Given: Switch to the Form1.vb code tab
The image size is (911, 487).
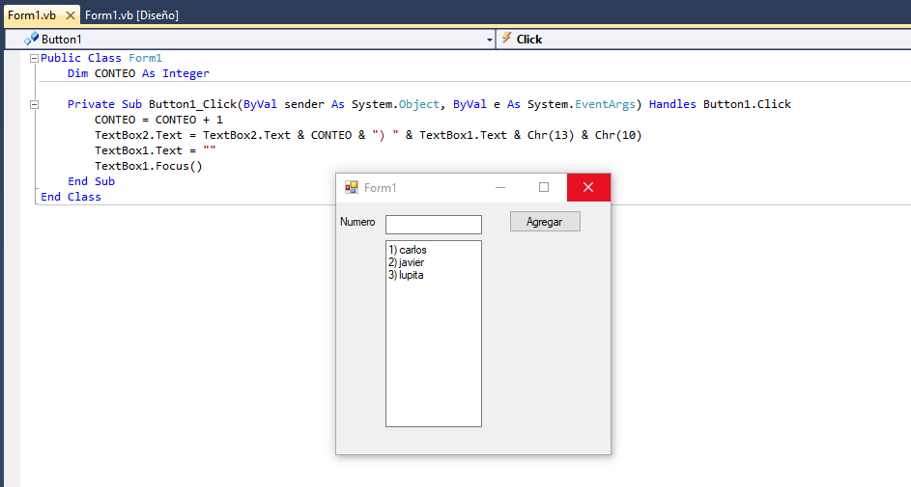Looking at the screenshot, I should coord(32,15).
